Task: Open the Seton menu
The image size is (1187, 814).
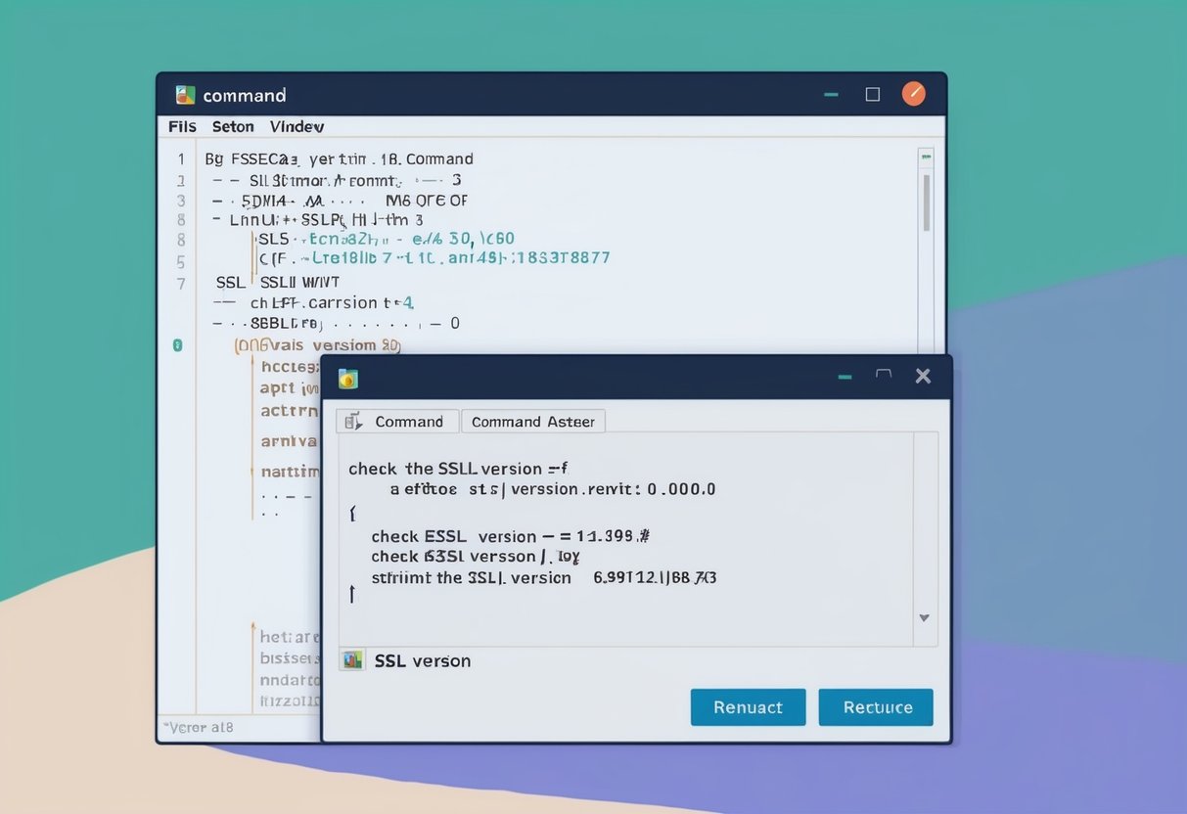Action: tap(233, 126)
